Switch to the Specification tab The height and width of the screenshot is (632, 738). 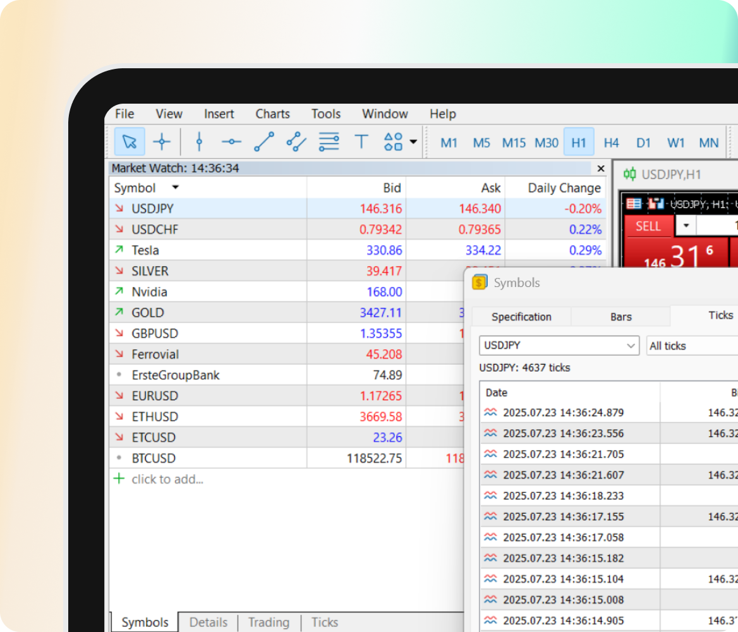tap(521, 317)
